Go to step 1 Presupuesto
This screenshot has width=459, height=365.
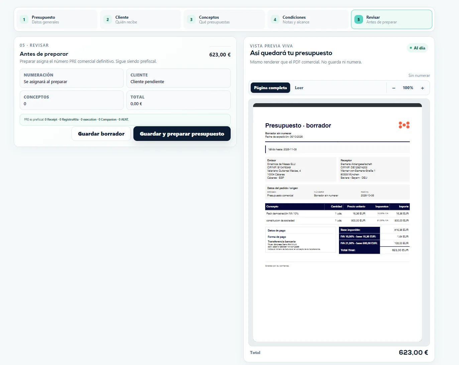coord(57,19)
